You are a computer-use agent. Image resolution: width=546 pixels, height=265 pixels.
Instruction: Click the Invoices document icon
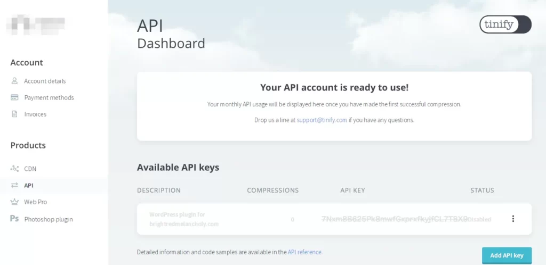(x=14, y=114)
